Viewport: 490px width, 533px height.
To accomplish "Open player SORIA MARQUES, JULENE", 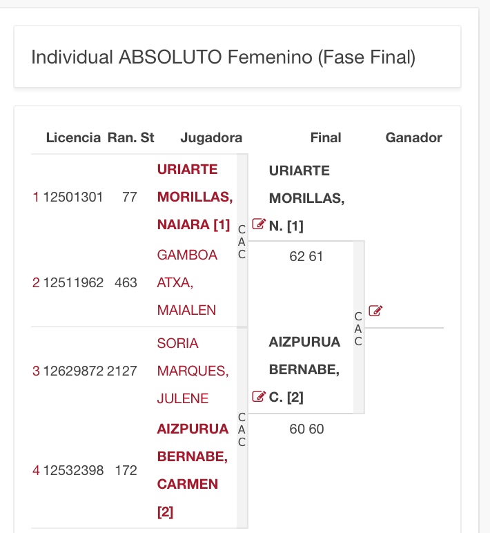I will (x=193, y=371).
